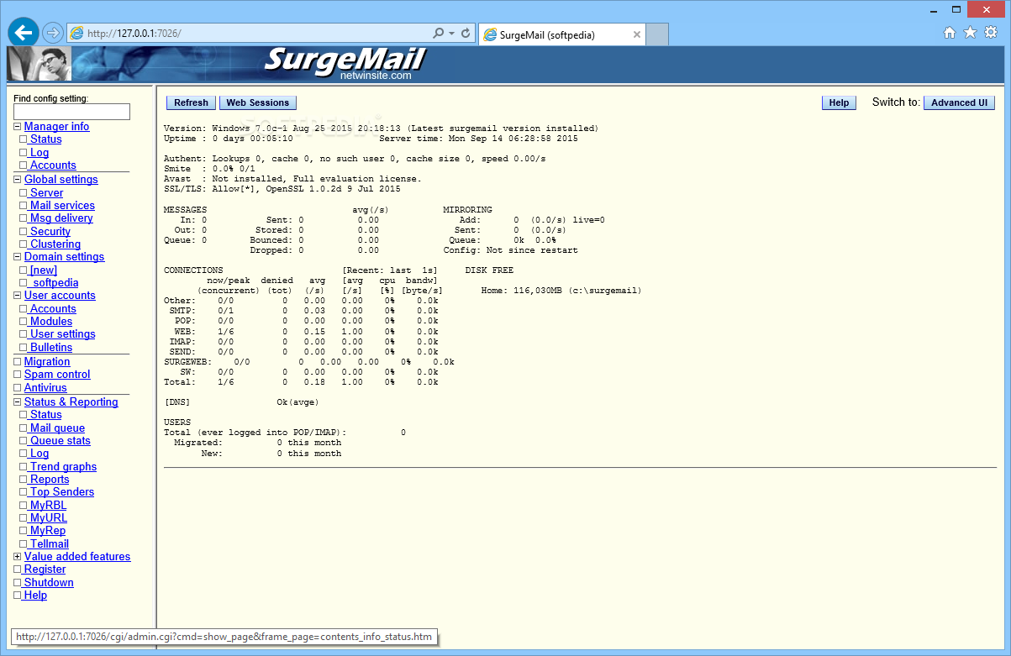This screenshot has width=1011, height=656.
Task: Open the Status & Reporting link
Action: click(71, 402)
